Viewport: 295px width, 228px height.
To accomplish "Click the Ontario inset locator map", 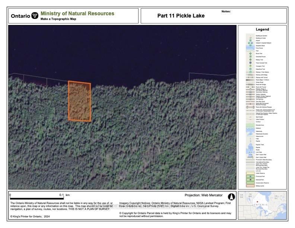I will point(262,205).
